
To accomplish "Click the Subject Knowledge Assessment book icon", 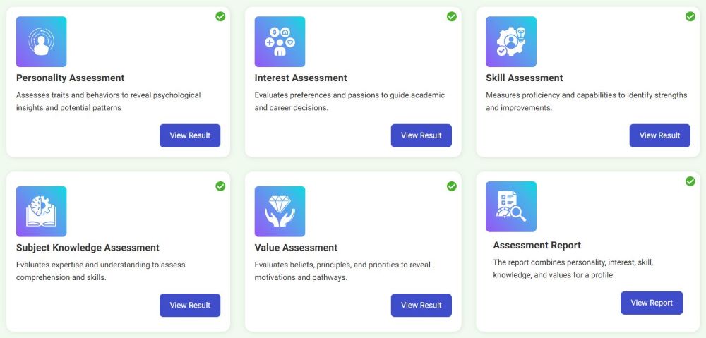I will [41, 212].
